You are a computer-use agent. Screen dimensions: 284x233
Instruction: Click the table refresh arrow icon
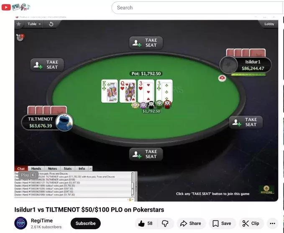point(51,24)
